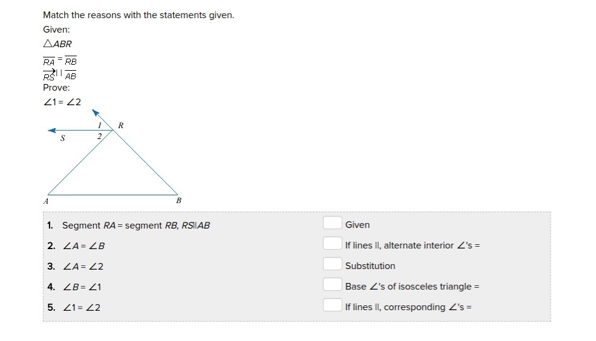Click the Given reason label
This screenshot has height=341, width=596.
[357, 225]
